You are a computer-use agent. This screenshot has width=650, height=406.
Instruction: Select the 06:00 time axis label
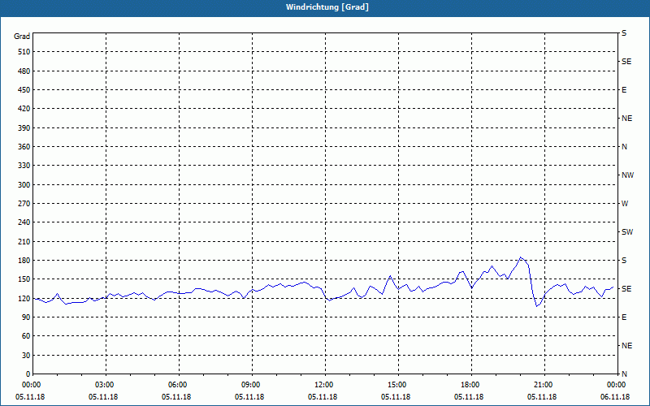pos(179,385)
